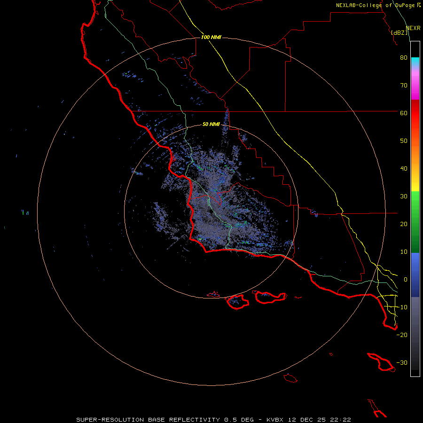This screenshot has height=423, width=423.
Task: Click the 20 value on the dBZ scale
Action: [x=404, y=224]
